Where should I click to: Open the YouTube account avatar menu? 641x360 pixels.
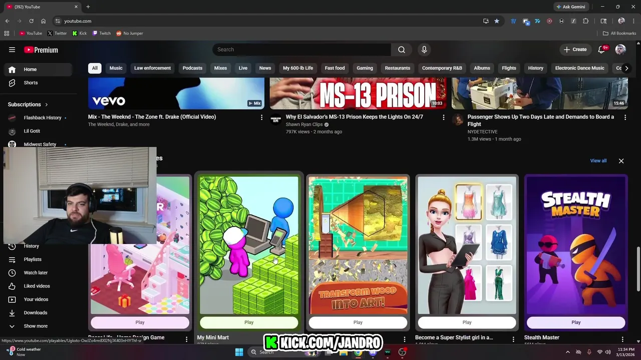(620, 49)
